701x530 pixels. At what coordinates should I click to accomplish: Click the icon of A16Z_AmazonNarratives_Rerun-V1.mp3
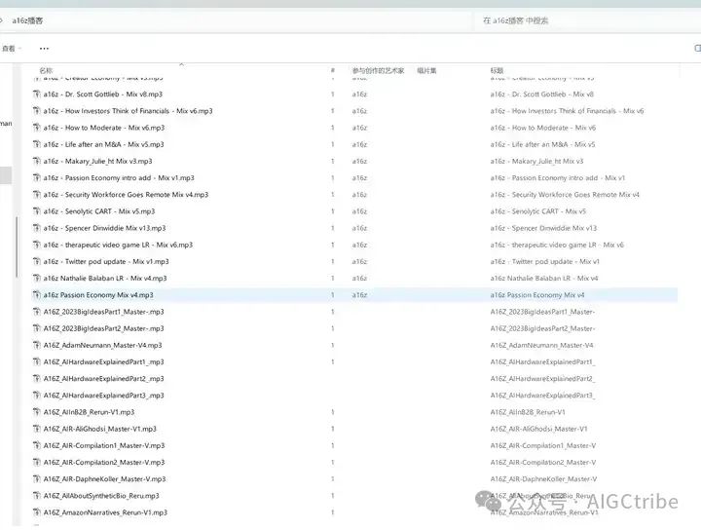[37, 512]
